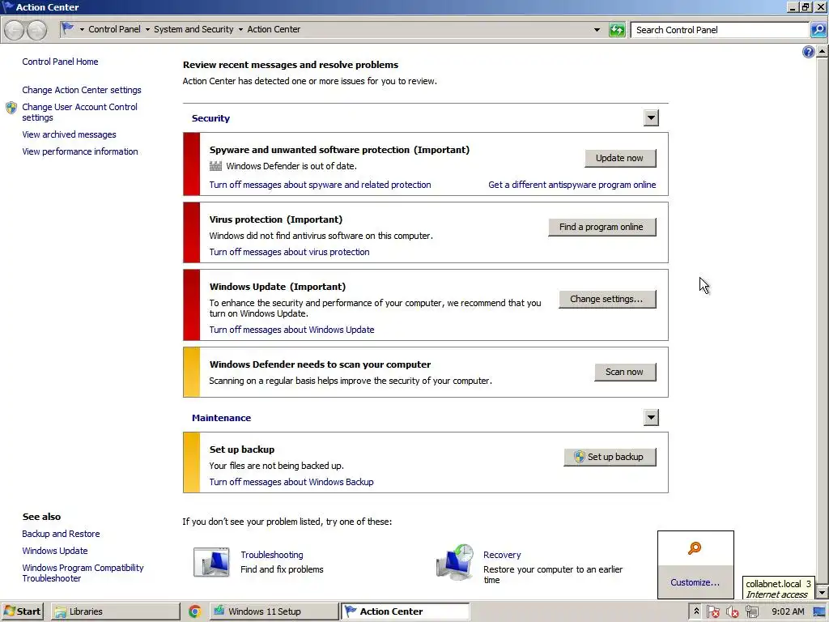Expand dropdown arrow after Control Panel breadcrumb

point(147,30)
